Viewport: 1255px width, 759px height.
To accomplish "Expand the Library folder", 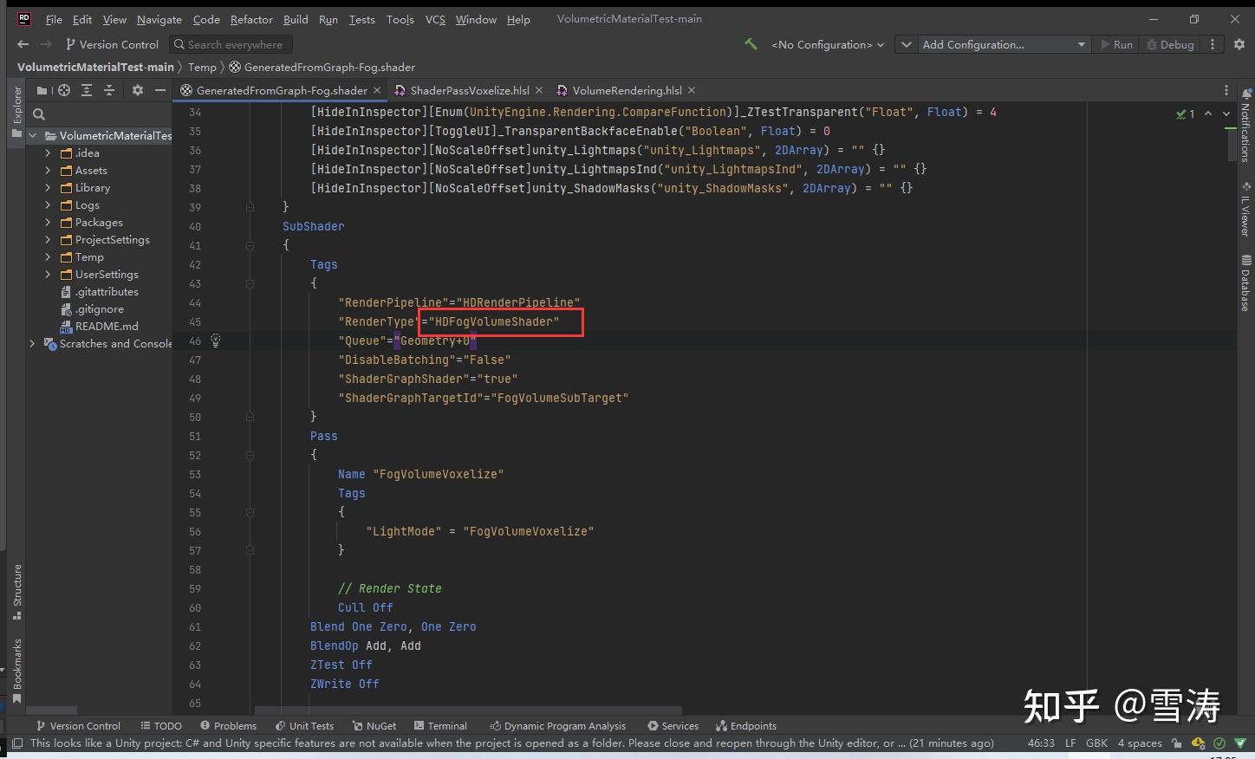I will tap(48, 188).
